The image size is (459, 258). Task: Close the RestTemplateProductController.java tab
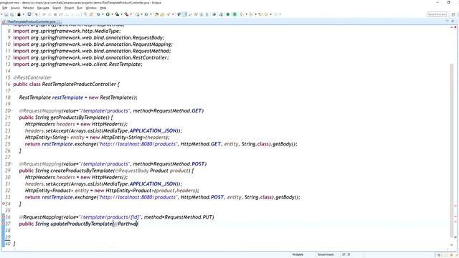59,21
